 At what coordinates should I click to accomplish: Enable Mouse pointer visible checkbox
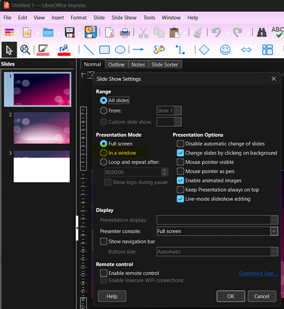pos(180,162)
